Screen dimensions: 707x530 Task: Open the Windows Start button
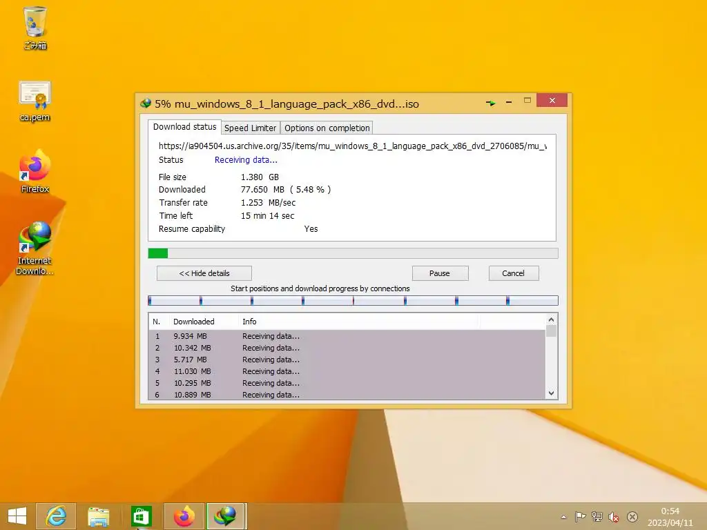pos(17,516)
